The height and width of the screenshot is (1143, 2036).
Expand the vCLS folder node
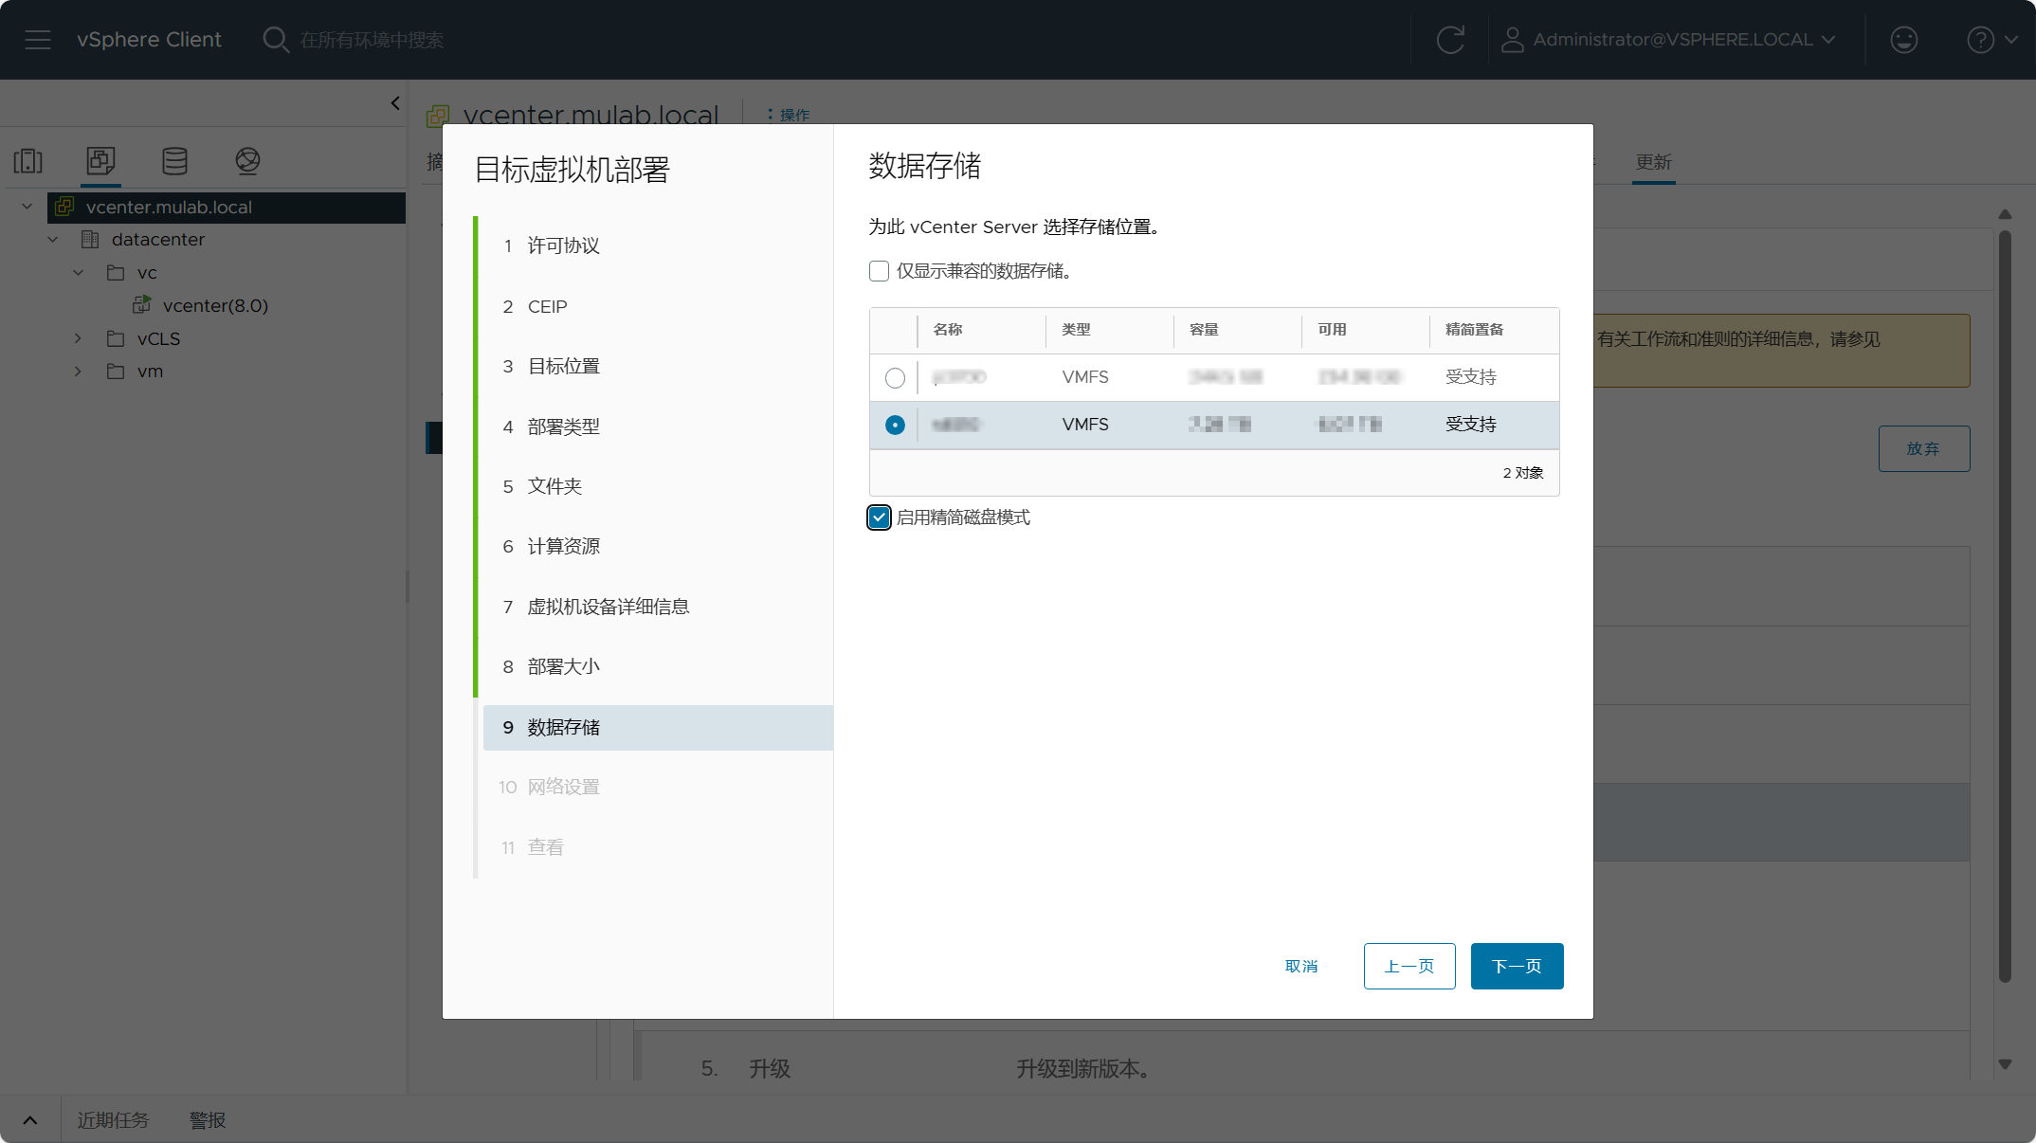79,338
